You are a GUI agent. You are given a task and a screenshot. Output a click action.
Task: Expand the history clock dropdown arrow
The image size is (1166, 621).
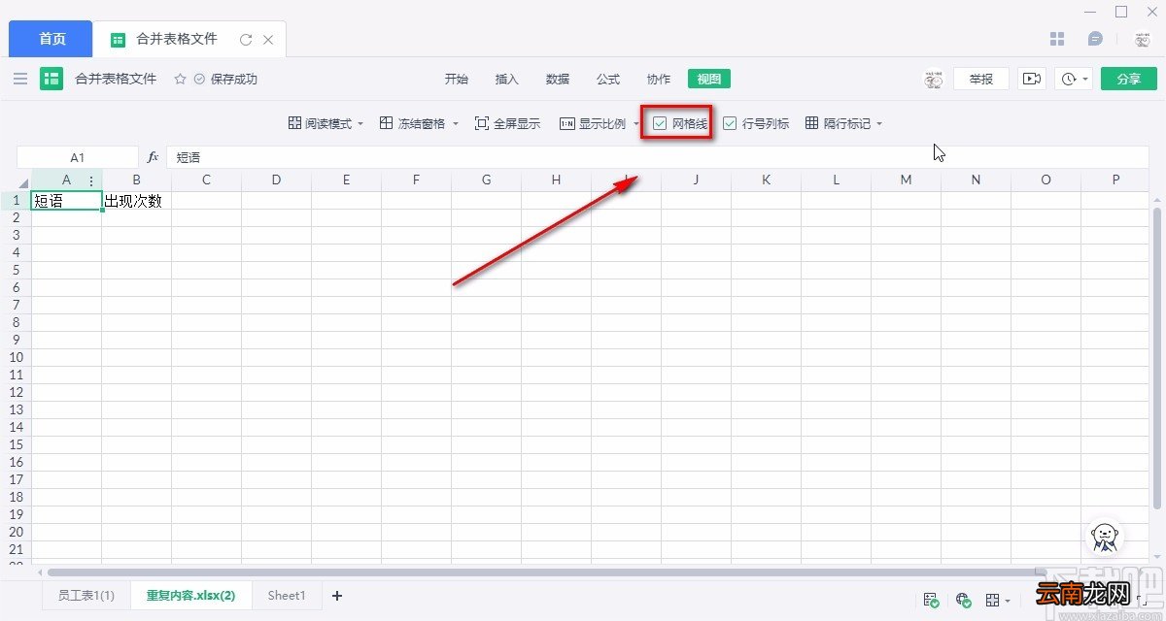coord(1084,80)
